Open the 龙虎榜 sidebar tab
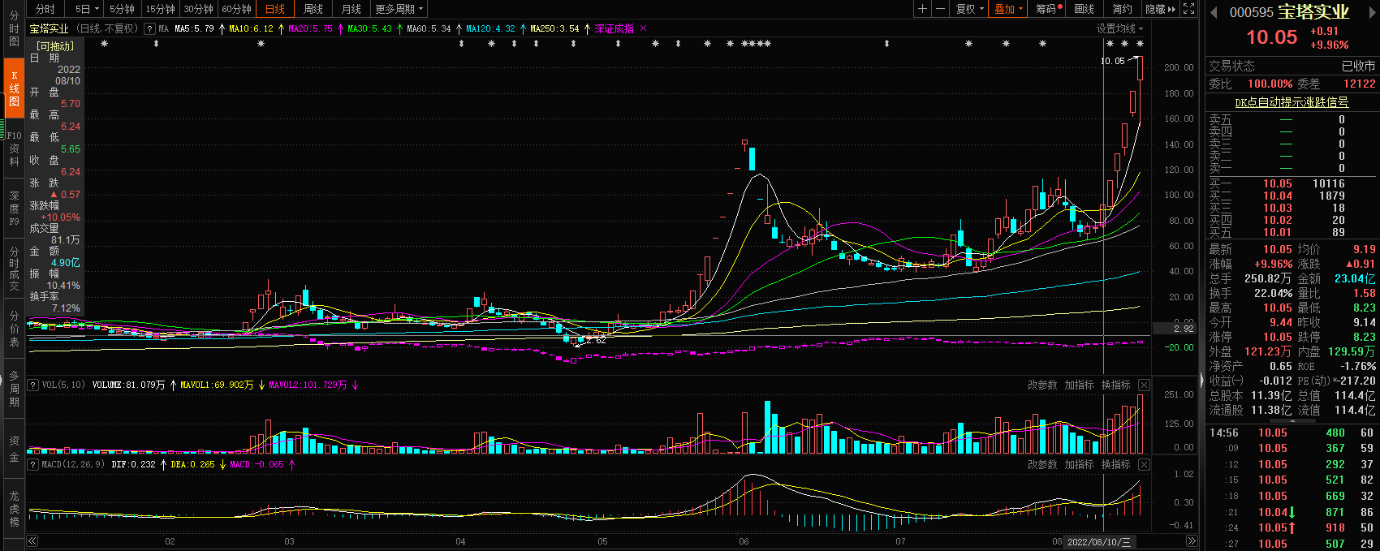Viewport: 1380px width, 551px height. tap(14, 508)
